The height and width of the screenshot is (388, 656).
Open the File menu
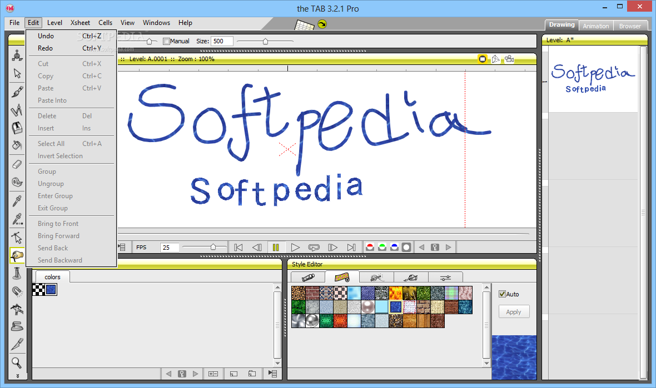(x=14, y=23)
